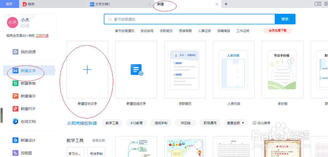Select the 新建设计 icon

tap(15, 140)
